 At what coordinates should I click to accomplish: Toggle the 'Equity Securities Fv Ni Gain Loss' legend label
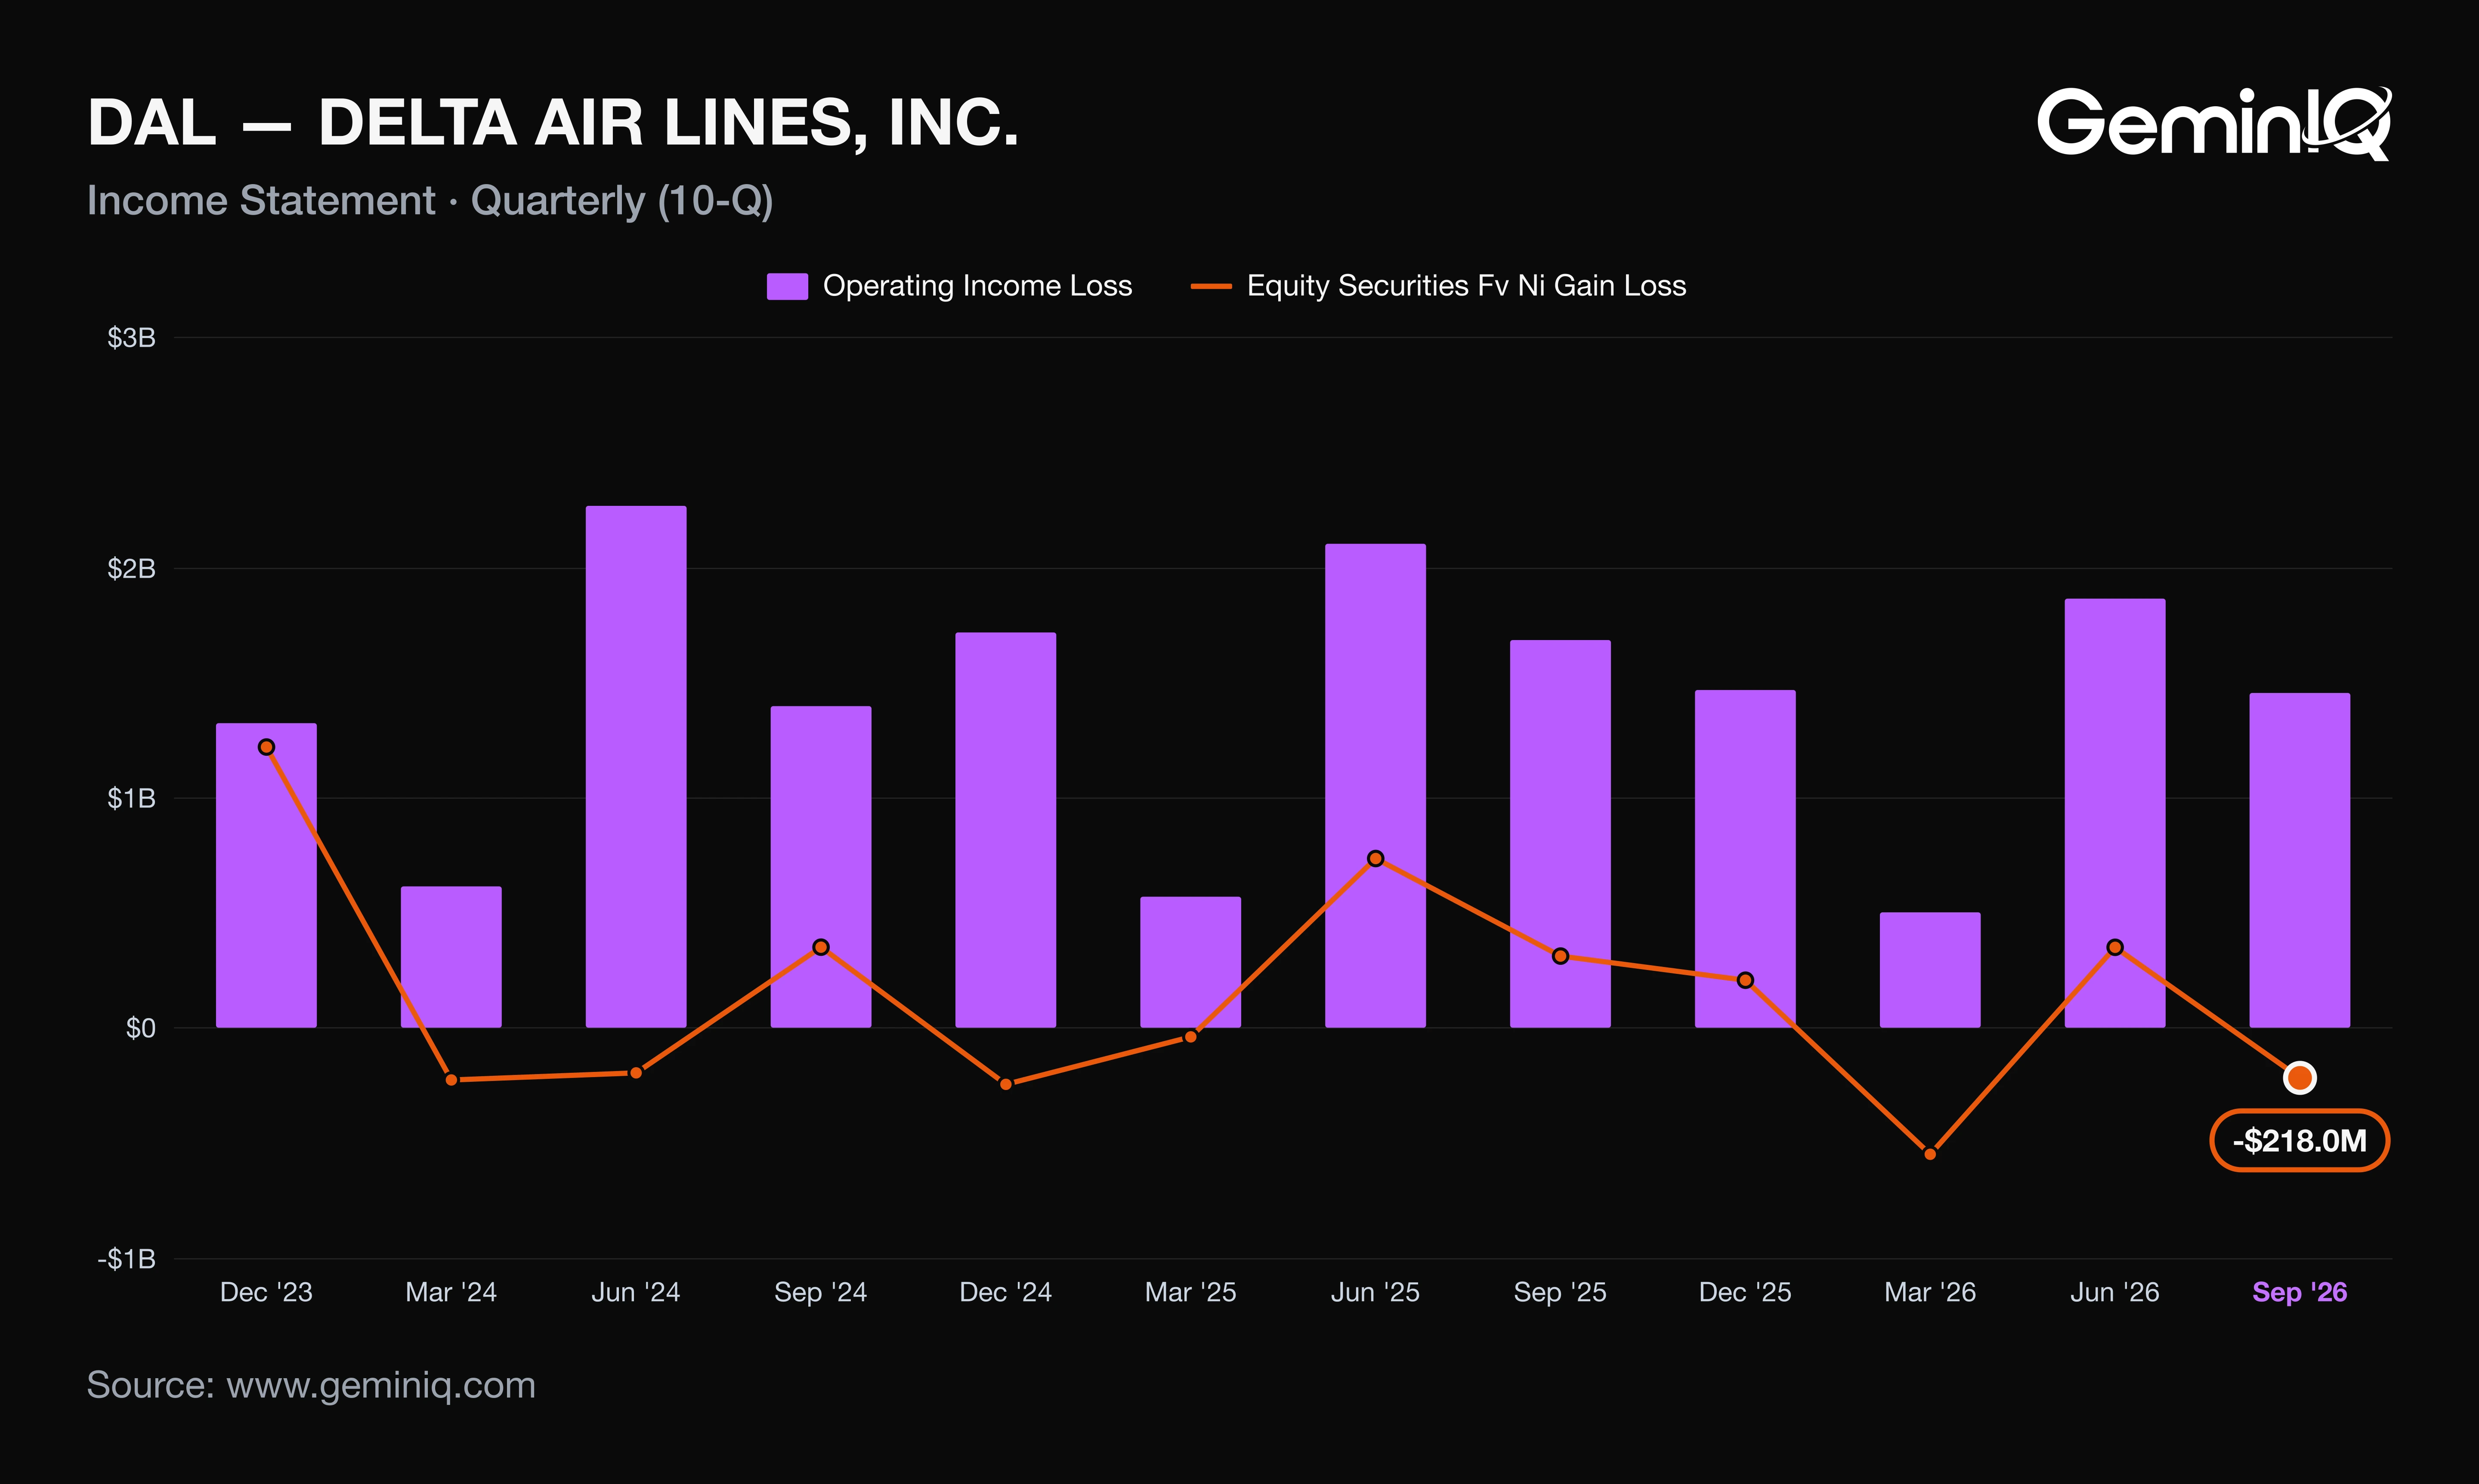click(1467, 286)
